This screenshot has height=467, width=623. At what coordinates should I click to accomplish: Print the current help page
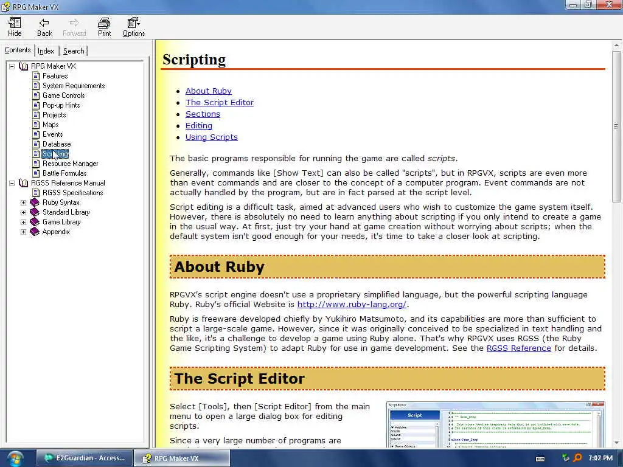104,27
